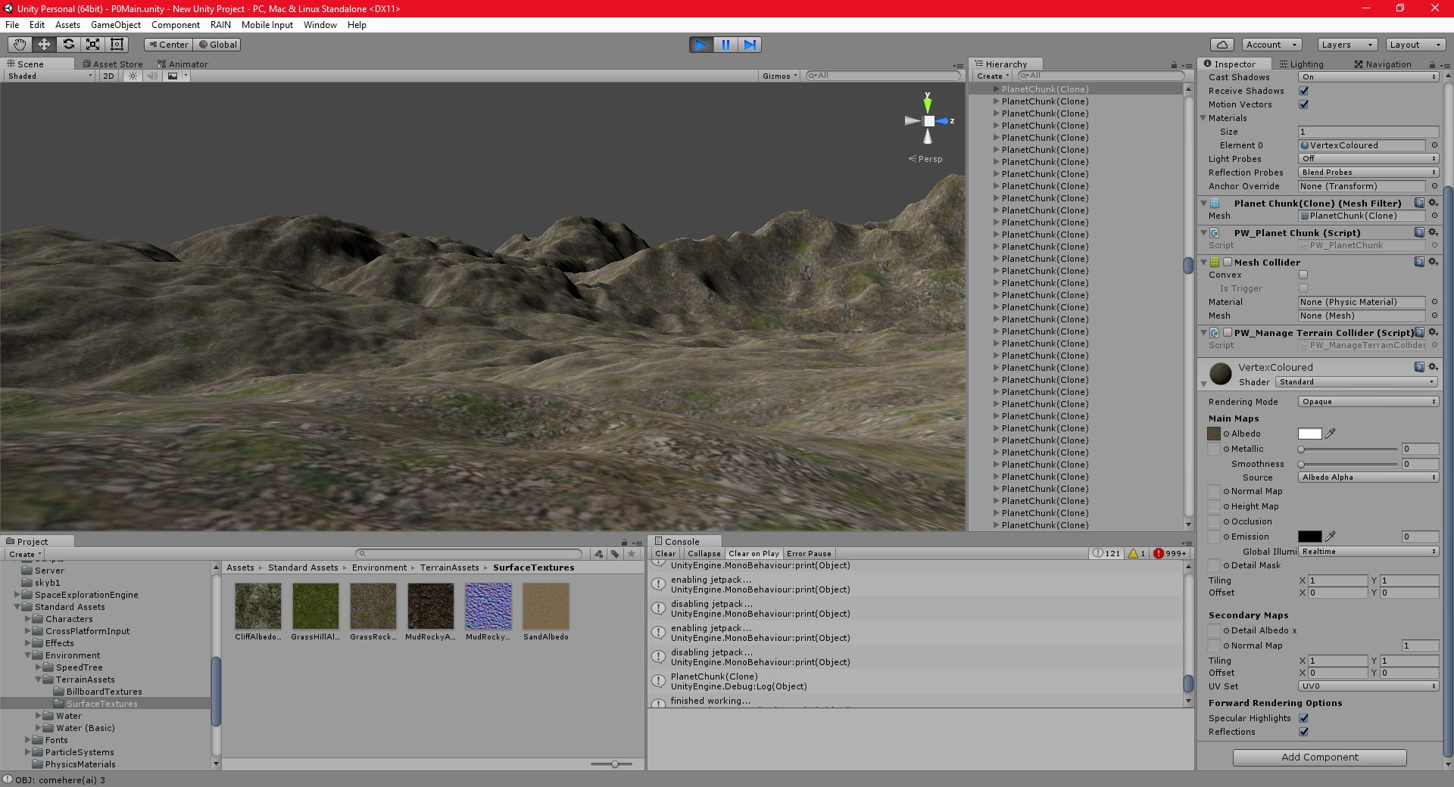Select the Move tool in toolbar
The image size is (1454, 787).
[x=43, y=45]
